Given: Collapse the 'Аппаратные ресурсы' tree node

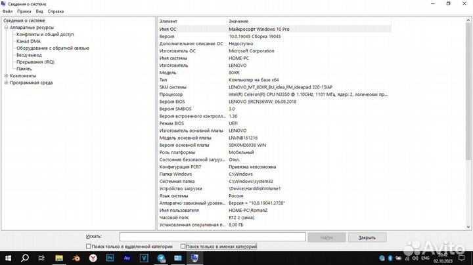Looking at the screenshot, I should [x=6, y=28].
